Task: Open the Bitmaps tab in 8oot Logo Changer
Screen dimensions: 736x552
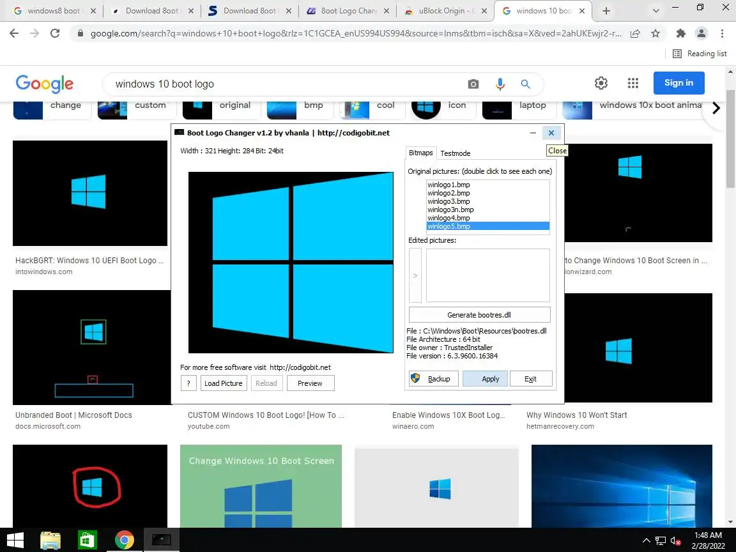Action: [420, 153]
